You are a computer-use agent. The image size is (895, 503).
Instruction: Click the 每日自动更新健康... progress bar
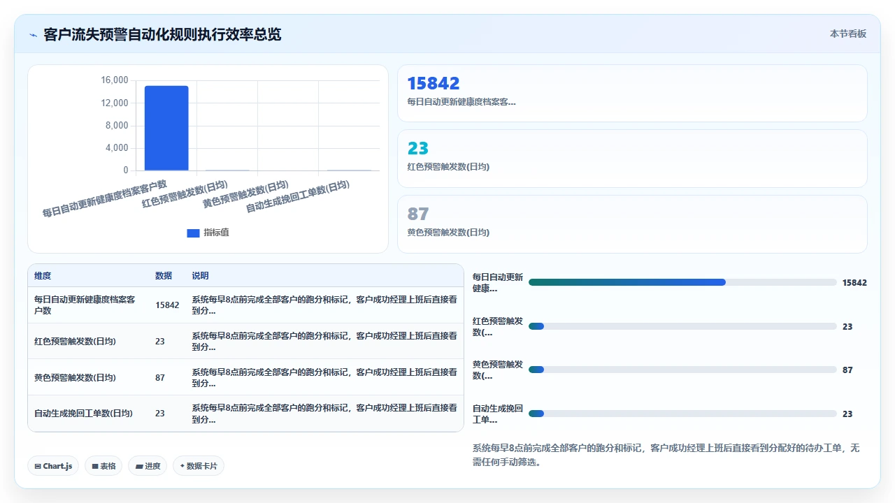[682, 282]
